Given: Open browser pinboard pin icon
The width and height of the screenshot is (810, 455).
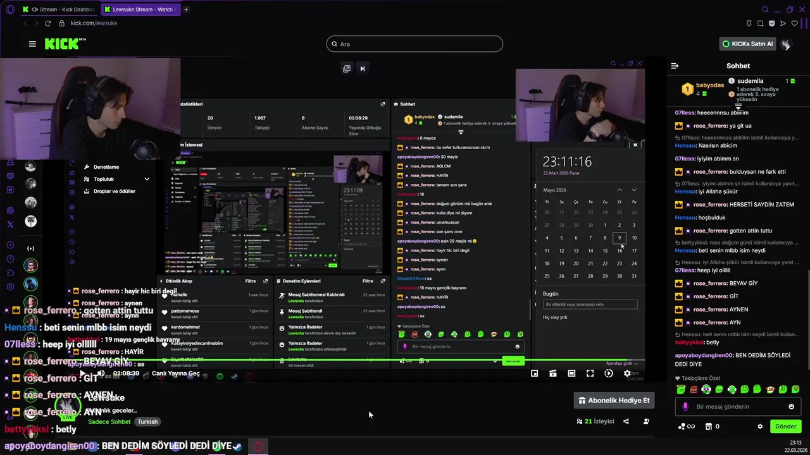Looking at the screenshot, I should [749, 23].
